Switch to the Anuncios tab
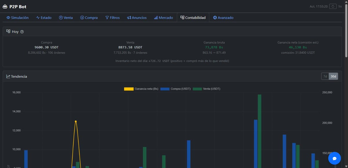348x168 pixels. click(137, 18)
